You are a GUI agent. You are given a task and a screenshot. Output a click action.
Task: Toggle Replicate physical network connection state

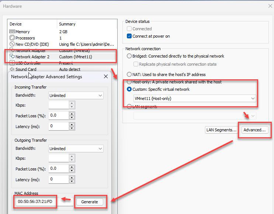pyautogui.click(x=136, y=64)
